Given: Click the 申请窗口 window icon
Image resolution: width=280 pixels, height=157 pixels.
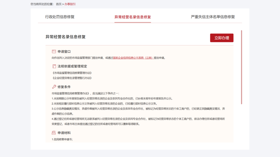Looking at the screenshot, I should coord(54,51).
